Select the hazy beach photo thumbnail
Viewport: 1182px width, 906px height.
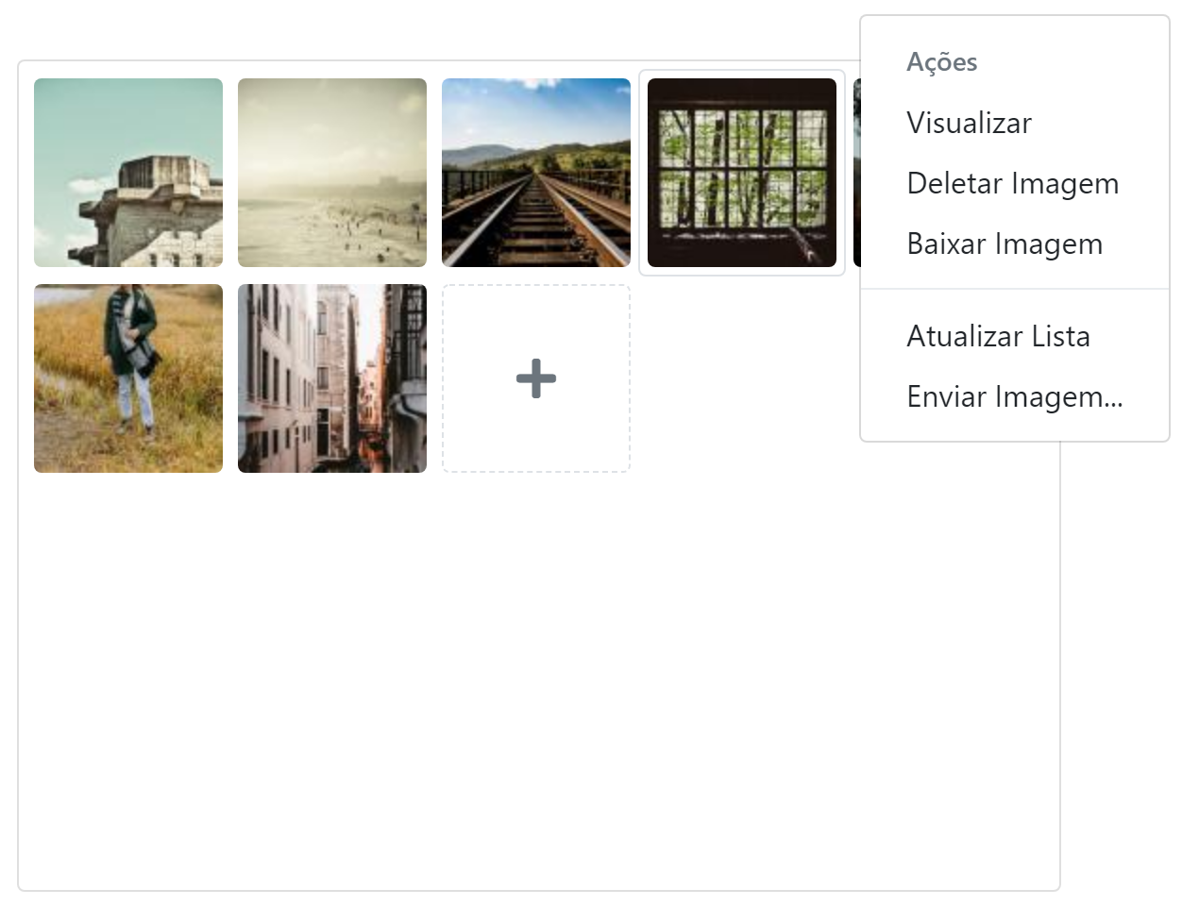(332, 173)
